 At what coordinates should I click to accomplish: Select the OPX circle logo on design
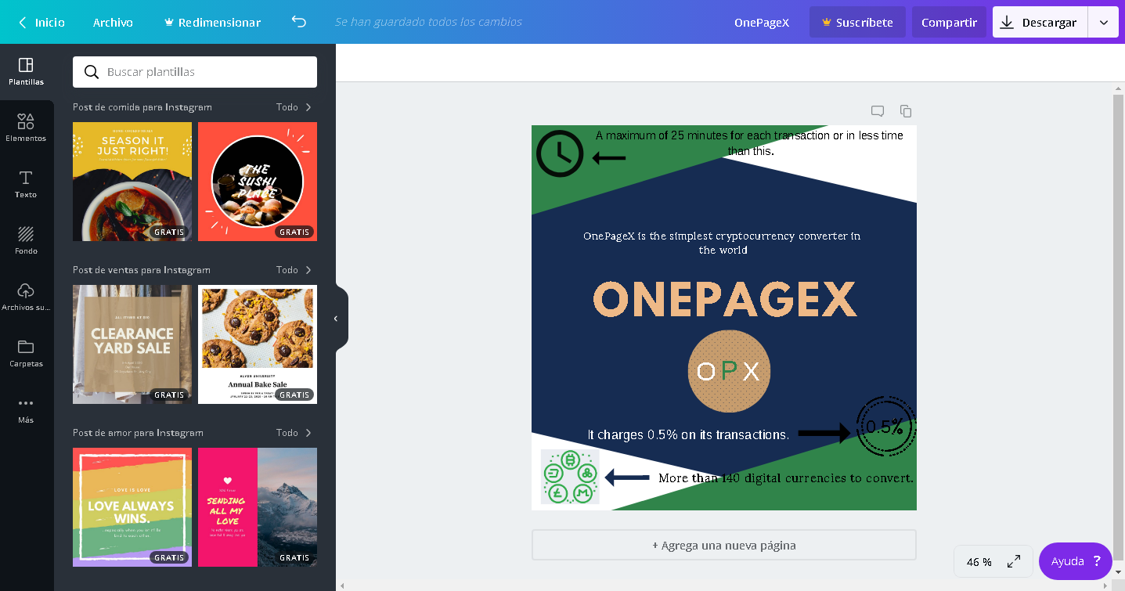coord(729,371)
